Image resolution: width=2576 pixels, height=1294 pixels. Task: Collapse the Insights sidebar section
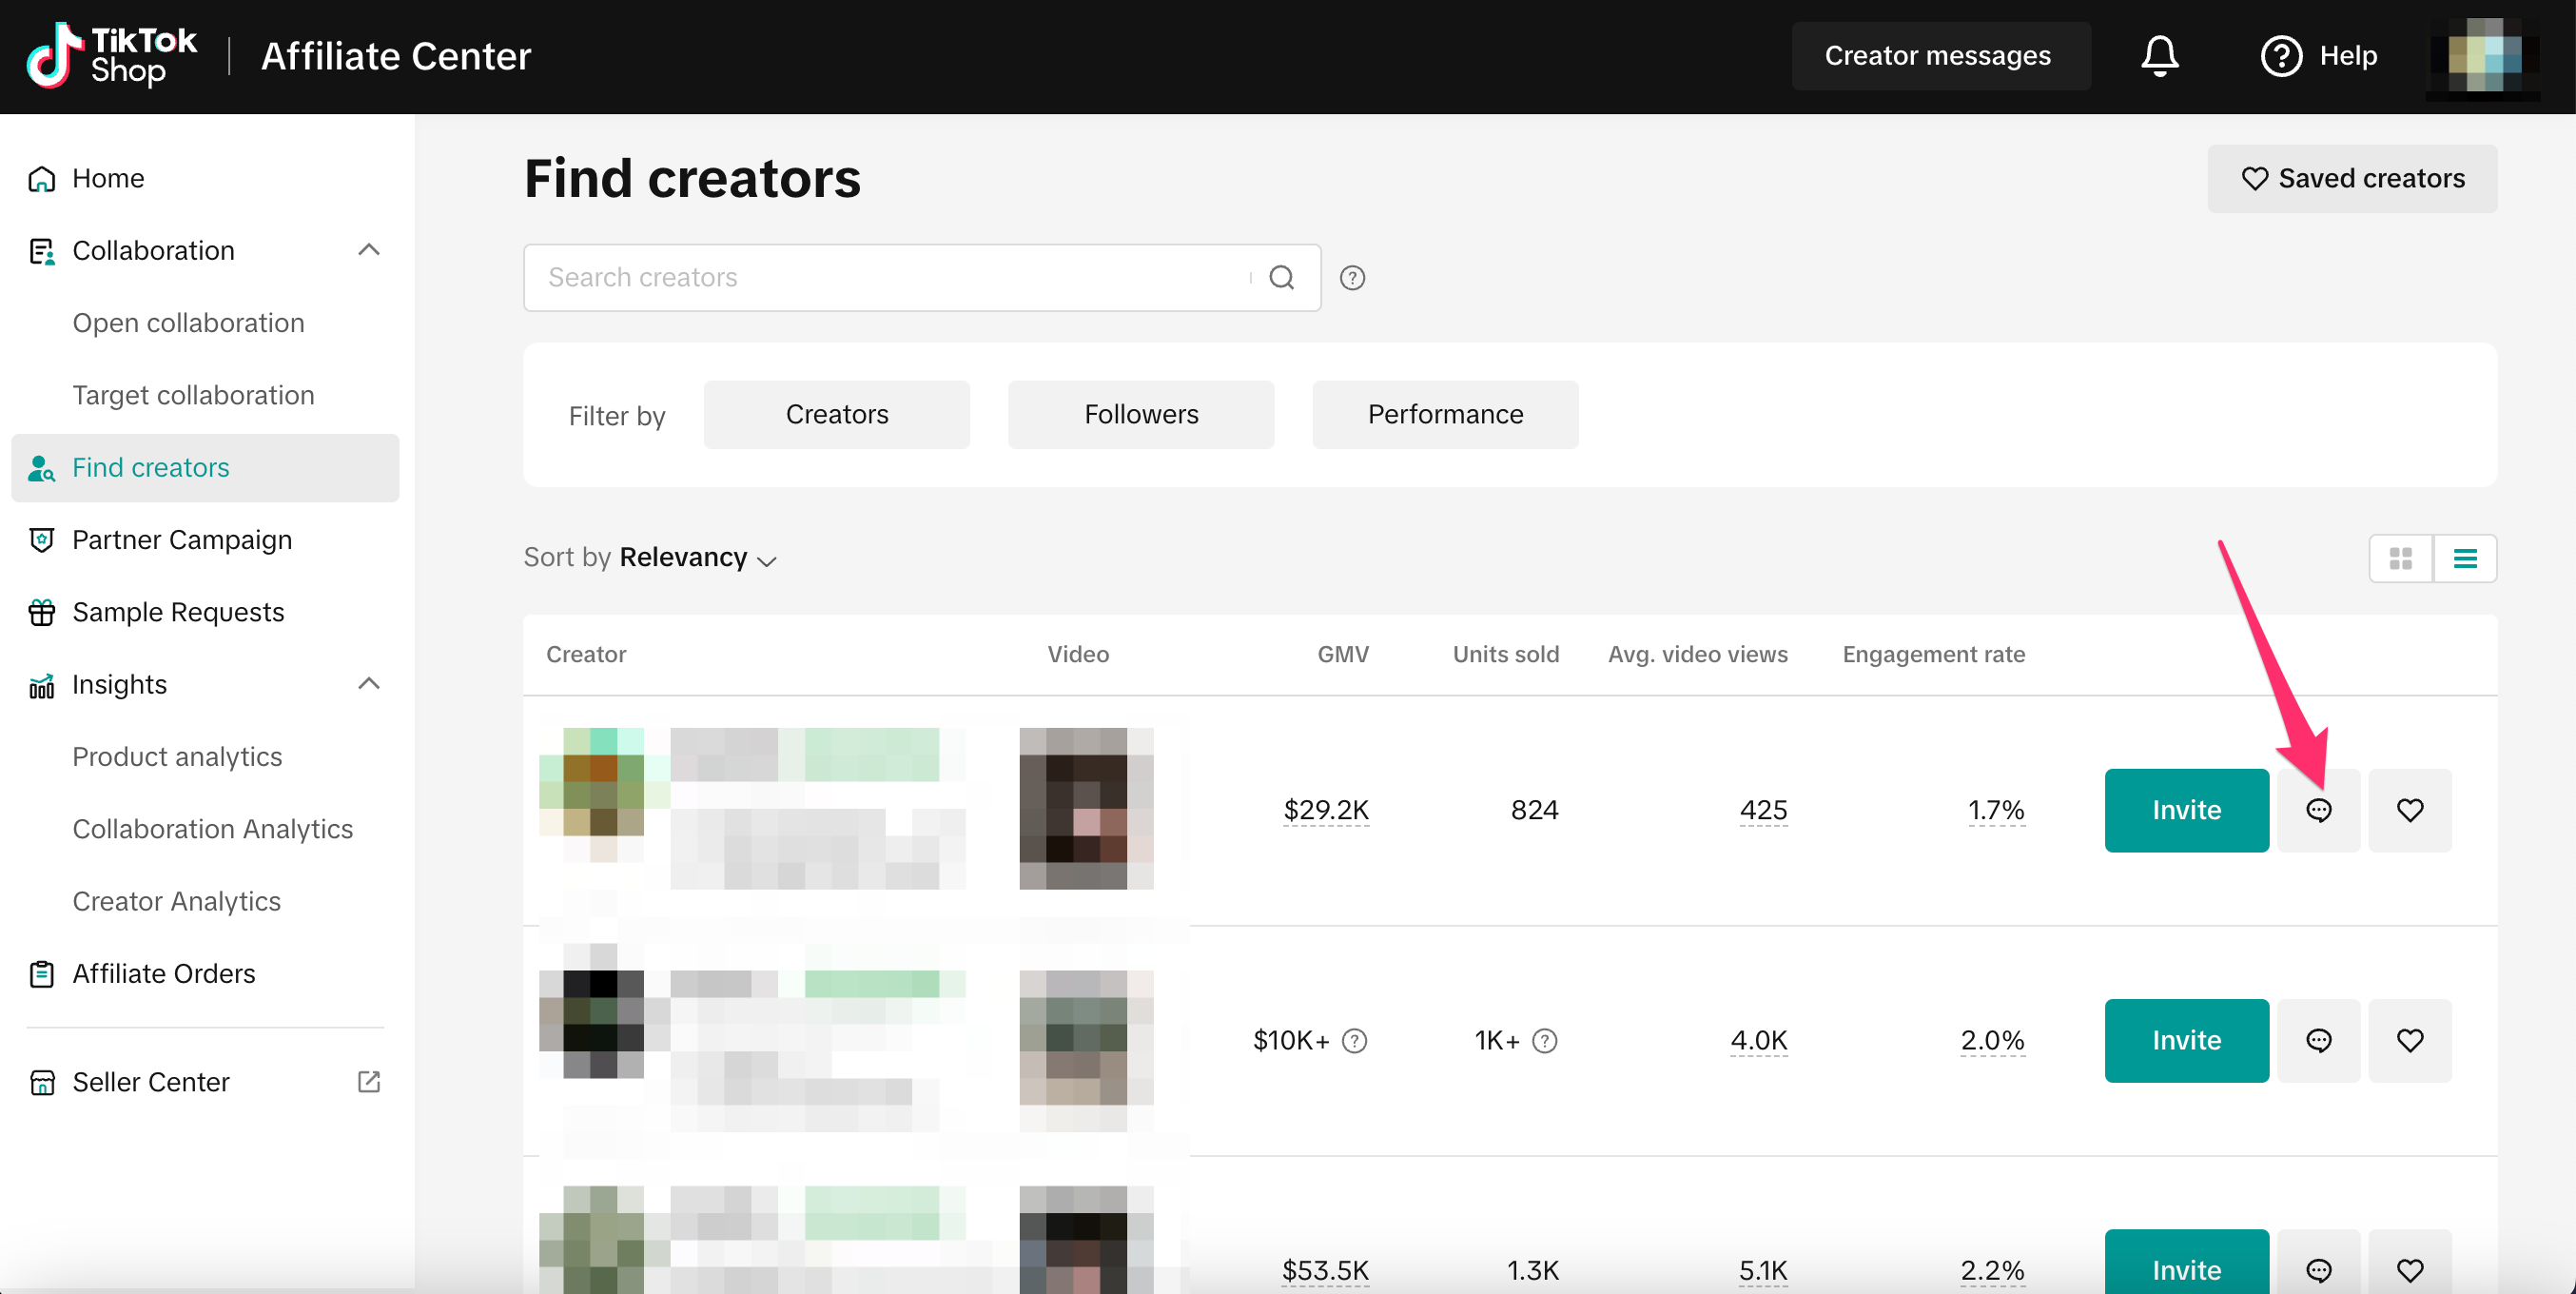click(x=368, y=684)
